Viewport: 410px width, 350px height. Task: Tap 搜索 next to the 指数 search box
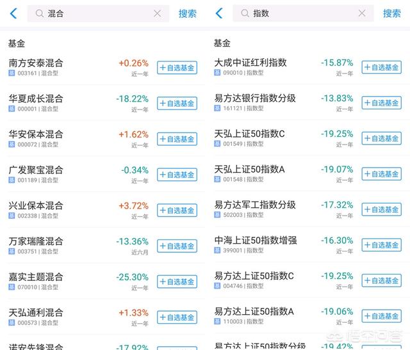click(x=392, y=13)
